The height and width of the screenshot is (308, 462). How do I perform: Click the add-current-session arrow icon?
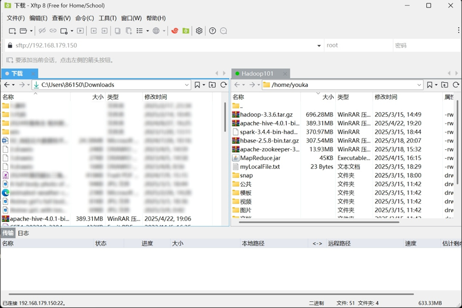click(10, 60)
